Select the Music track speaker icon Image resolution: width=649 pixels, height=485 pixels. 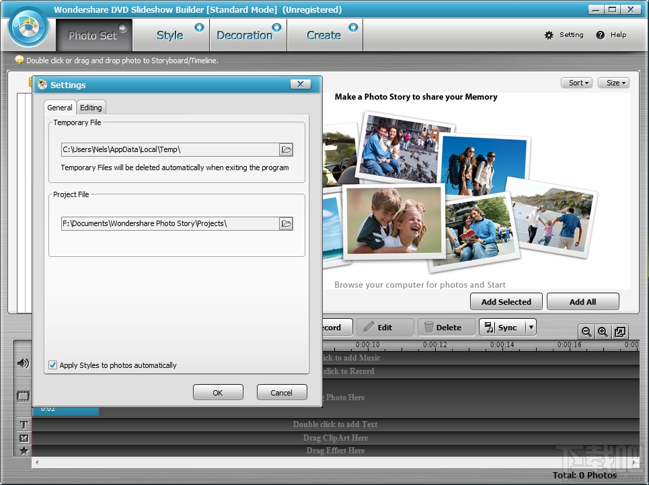tap(22, 363)
